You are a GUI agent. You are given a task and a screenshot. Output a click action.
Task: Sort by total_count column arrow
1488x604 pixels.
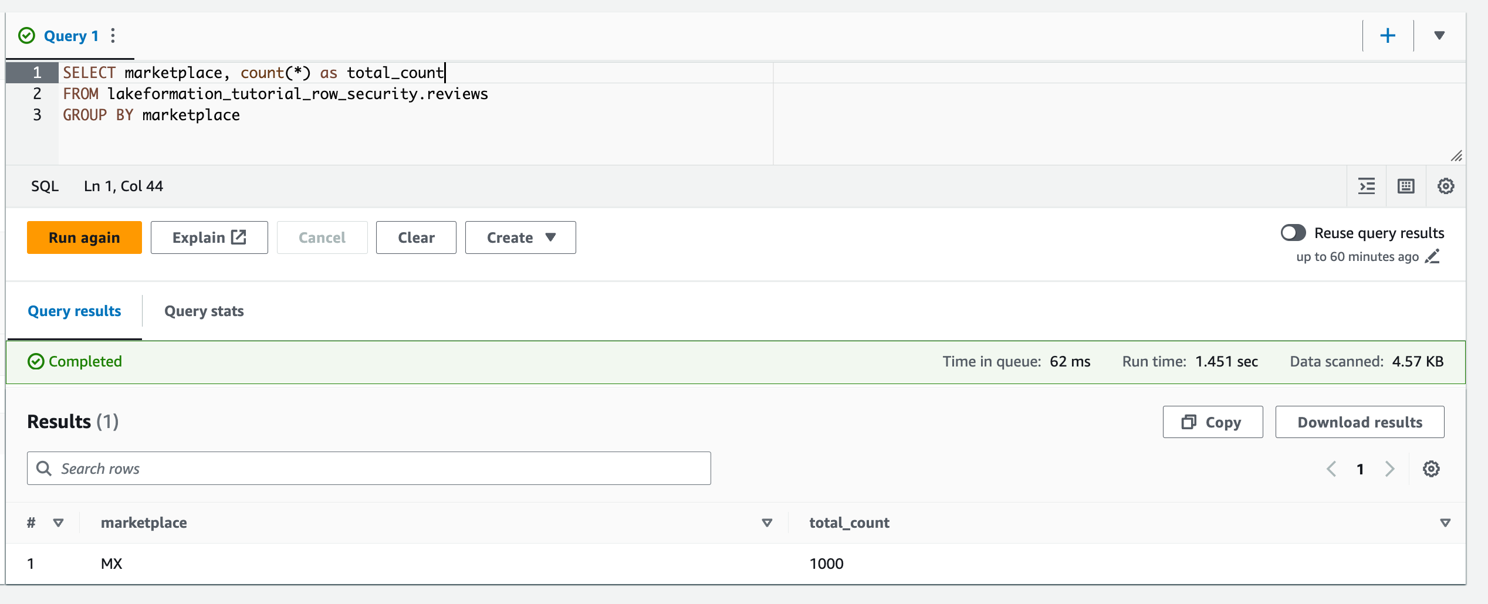click(x=1445, y=523)
